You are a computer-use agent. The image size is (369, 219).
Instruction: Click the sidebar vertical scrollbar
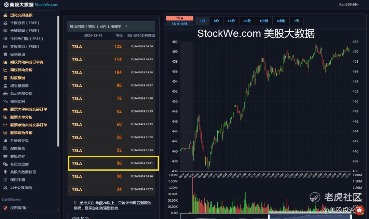tap(58, 81)
